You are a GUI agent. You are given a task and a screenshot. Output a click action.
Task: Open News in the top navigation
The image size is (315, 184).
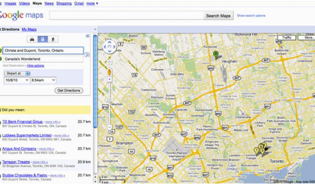point(49,3)
